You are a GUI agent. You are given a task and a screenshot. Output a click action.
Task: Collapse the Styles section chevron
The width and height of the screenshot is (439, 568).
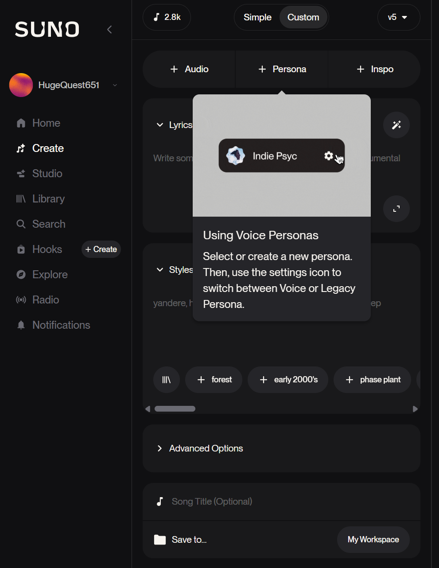point(160,270)
